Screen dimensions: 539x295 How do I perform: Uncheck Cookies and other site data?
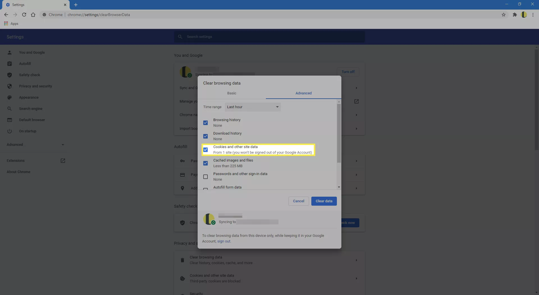[x=205, y=150]
